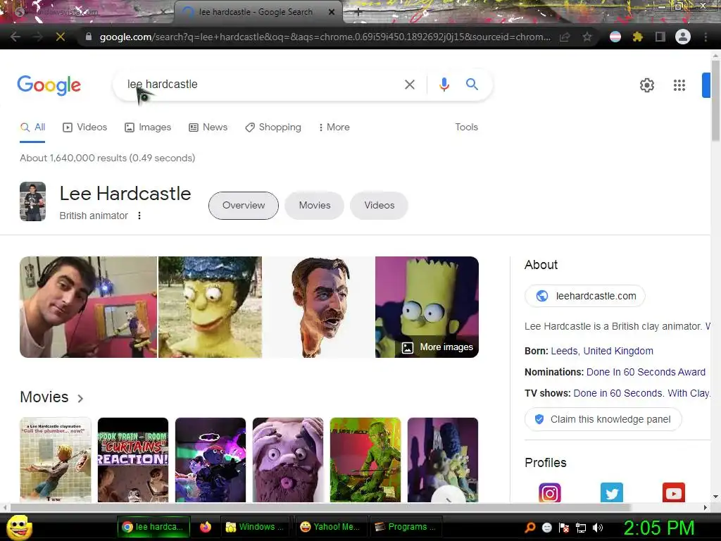
Task: Stop page loading with the X button
Action: [61, 37]
